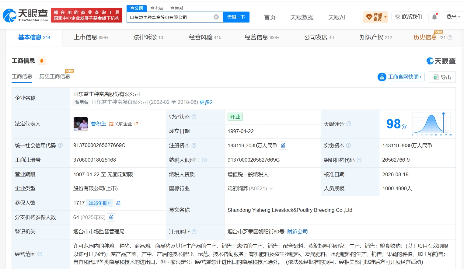Click the 组织机构代码 value 26562766-9
The height and width of the screenshot is (269, 464).
coord(396,160)
